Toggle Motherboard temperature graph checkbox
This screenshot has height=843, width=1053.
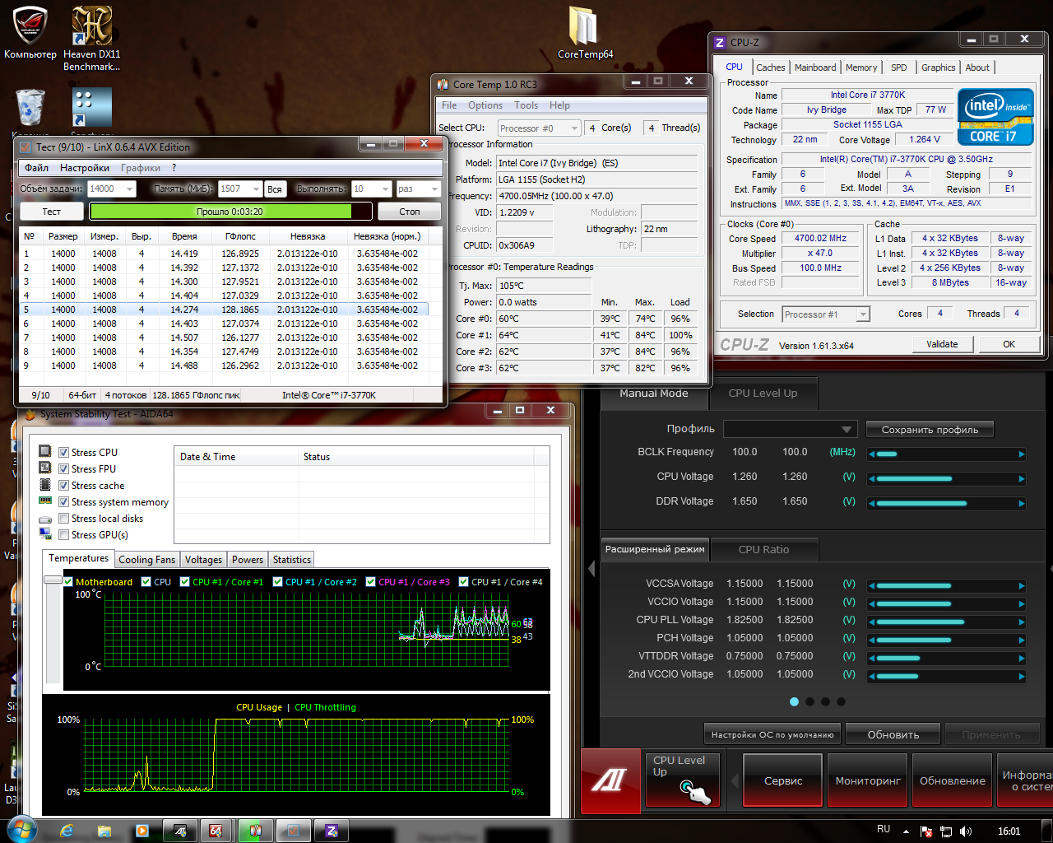69,582
